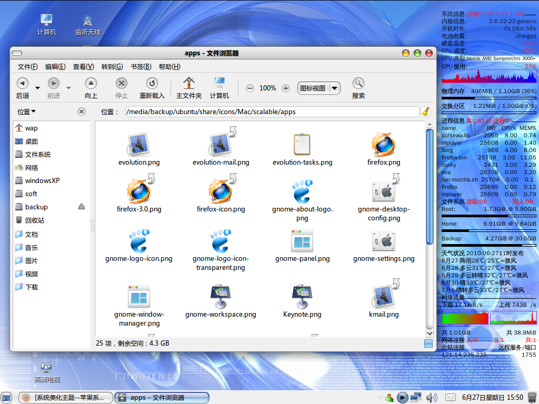The height and width of the screenshot is (404, 539).
Task: Click the network tray icon
Action: (416, 398)
